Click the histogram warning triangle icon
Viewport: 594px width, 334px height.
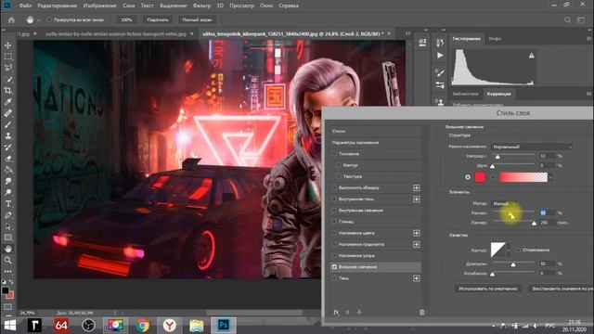(x=532, y=56)
